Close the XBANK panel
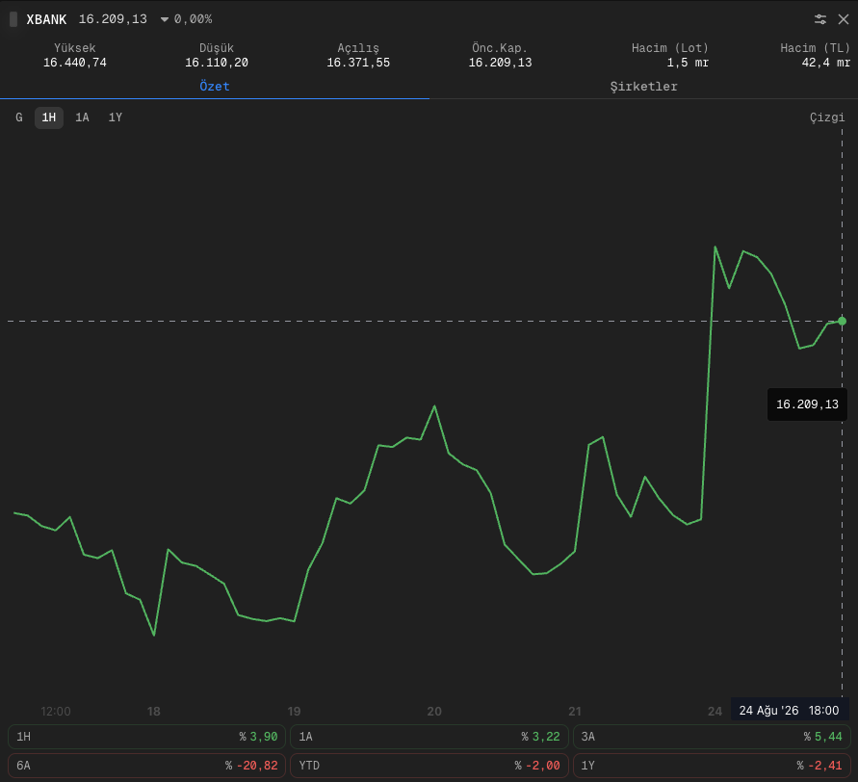Viewport: 858px width, 782px height. tap(844, 19)
